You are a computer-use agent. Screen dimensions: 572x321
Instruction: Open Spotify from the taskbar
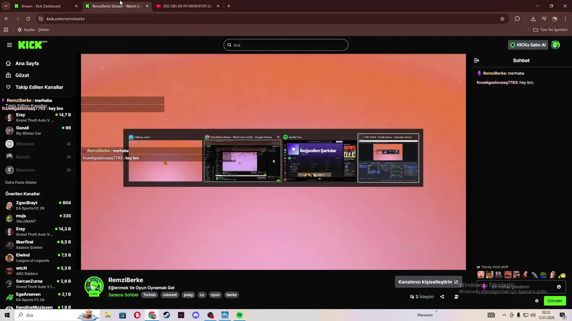tap(240, 315)
